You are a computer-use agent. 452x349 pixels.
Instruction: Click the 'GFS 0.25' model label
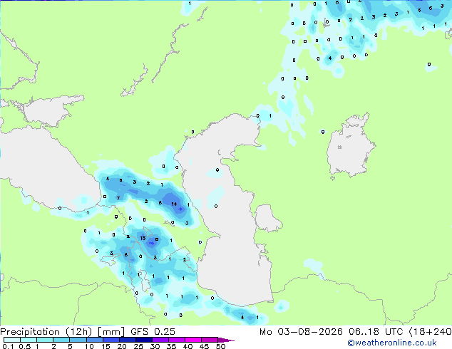click(x=153, y=332)
